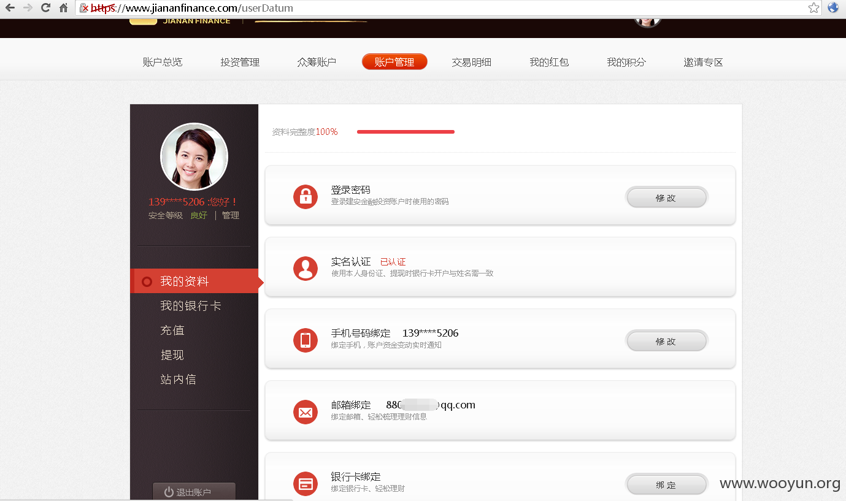Click the small avatar in header

647,22
